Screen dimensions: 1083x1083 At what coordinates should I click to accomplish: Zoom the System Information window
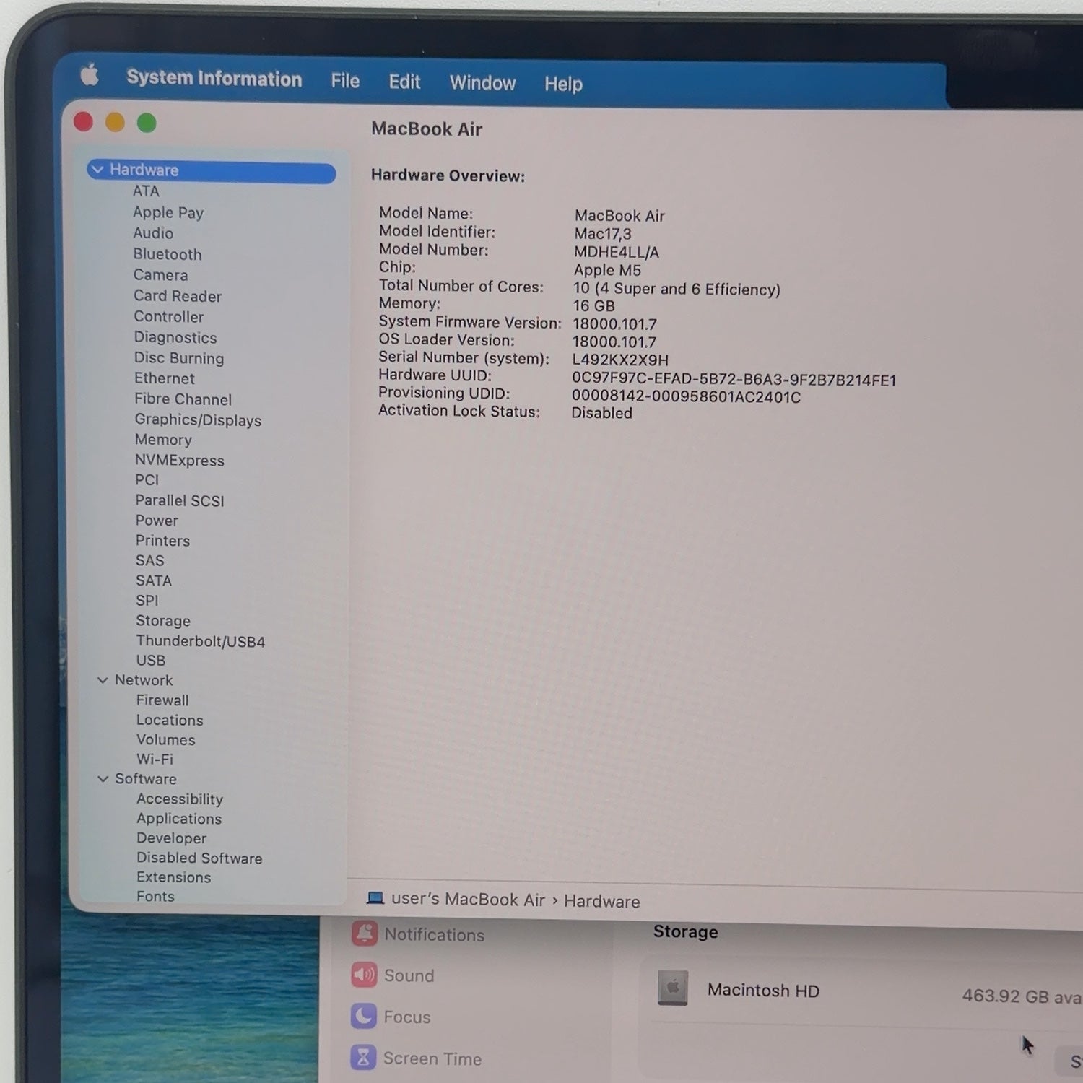[147, 123]
